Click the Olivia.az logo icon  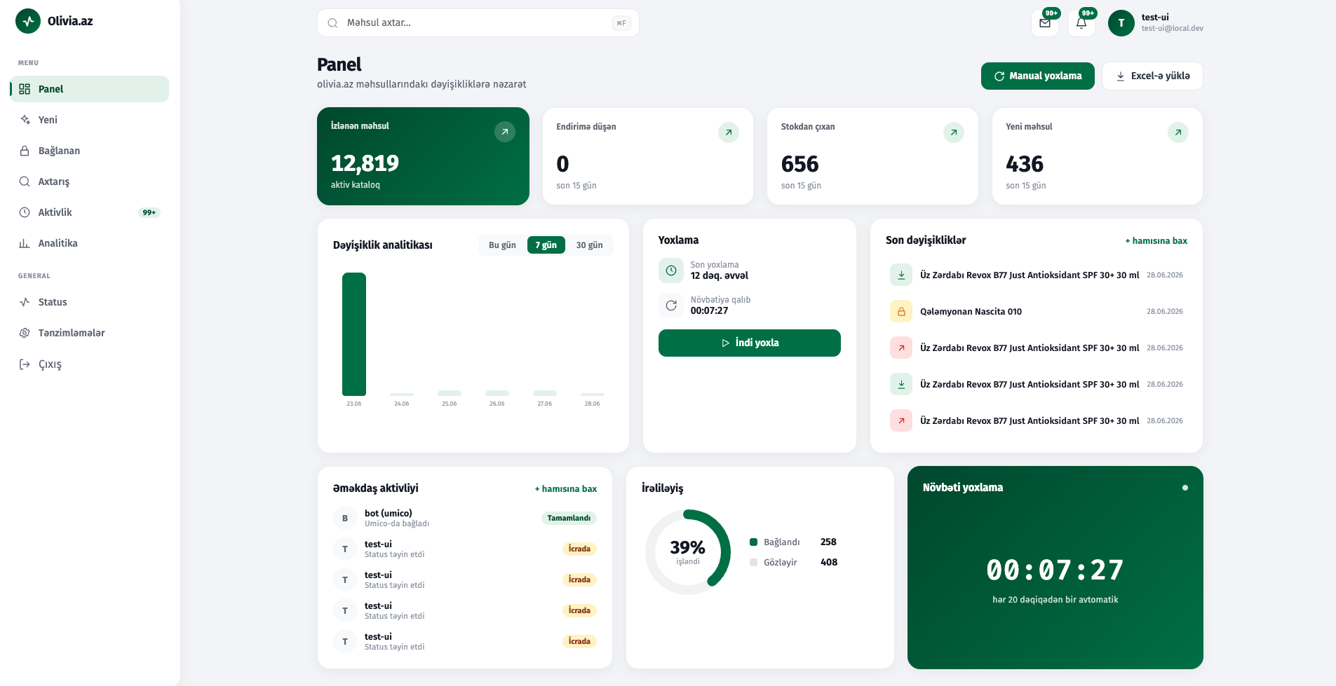pyautogui.click(x=28, y=21)
